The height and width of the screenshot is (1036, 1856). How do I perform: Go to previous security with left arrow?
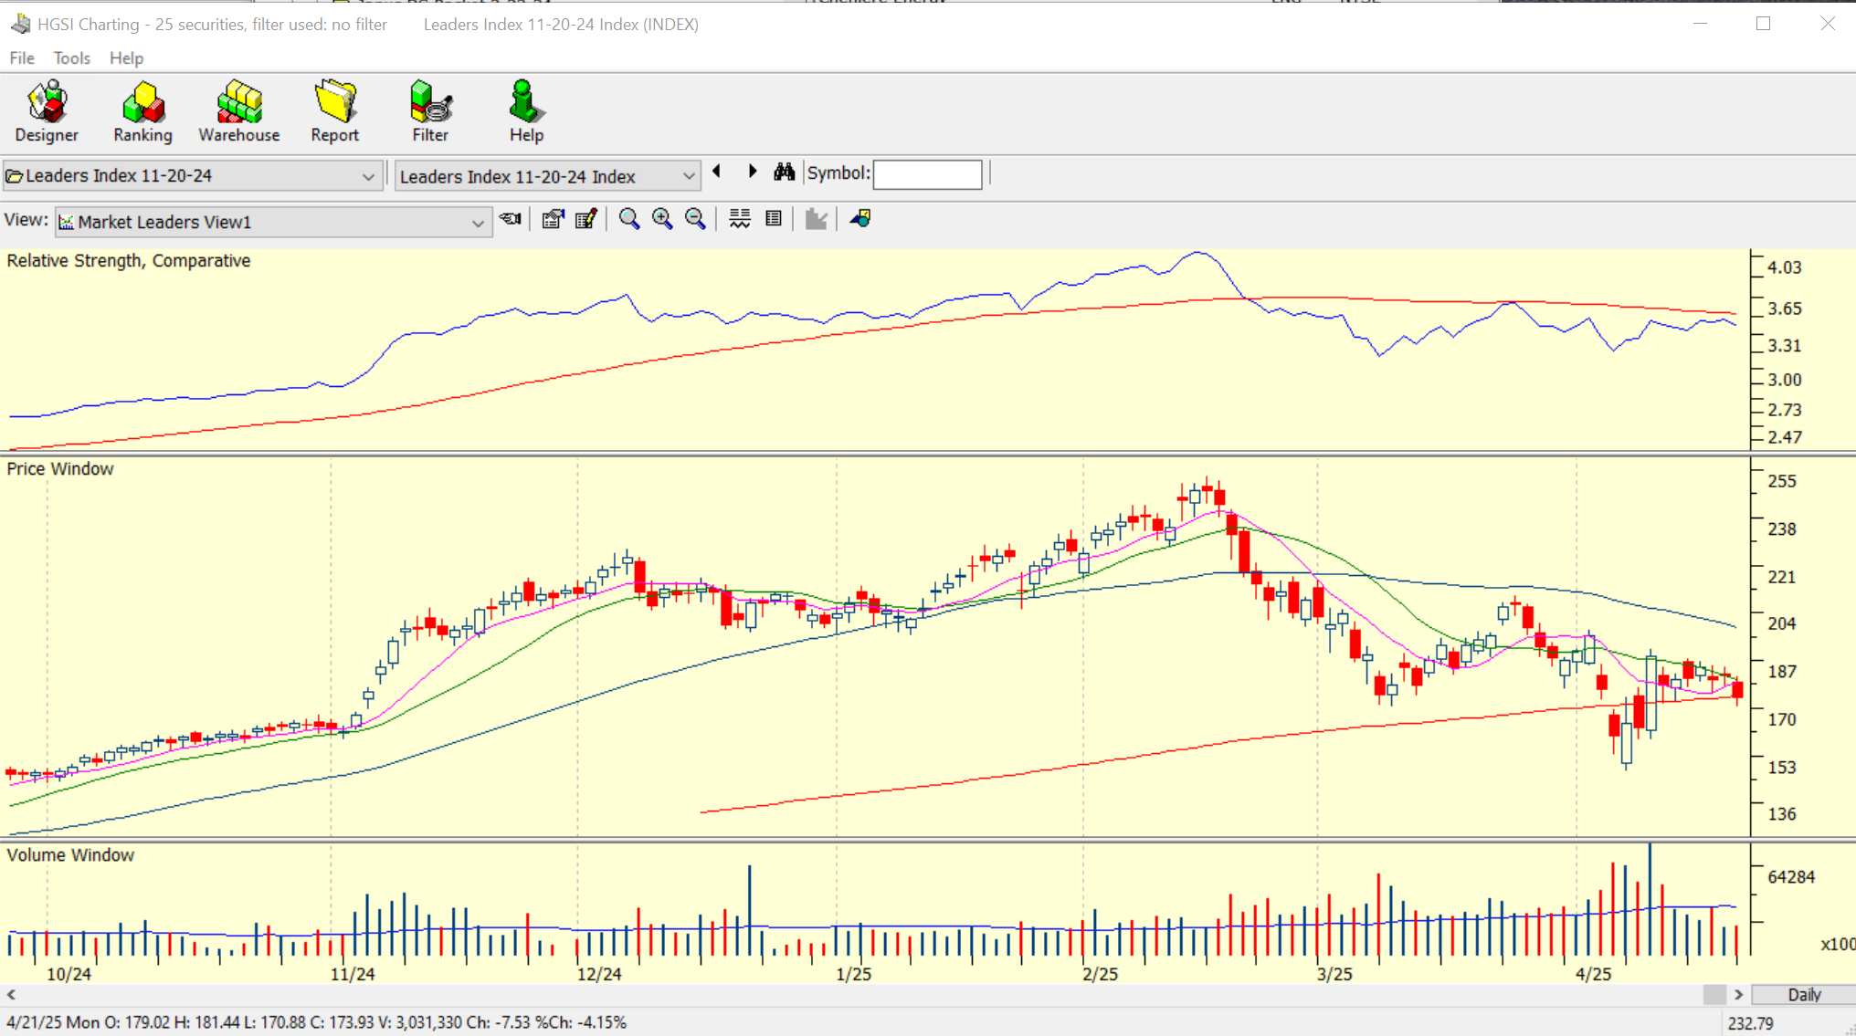pyautogui.click(x=717, y=172)
